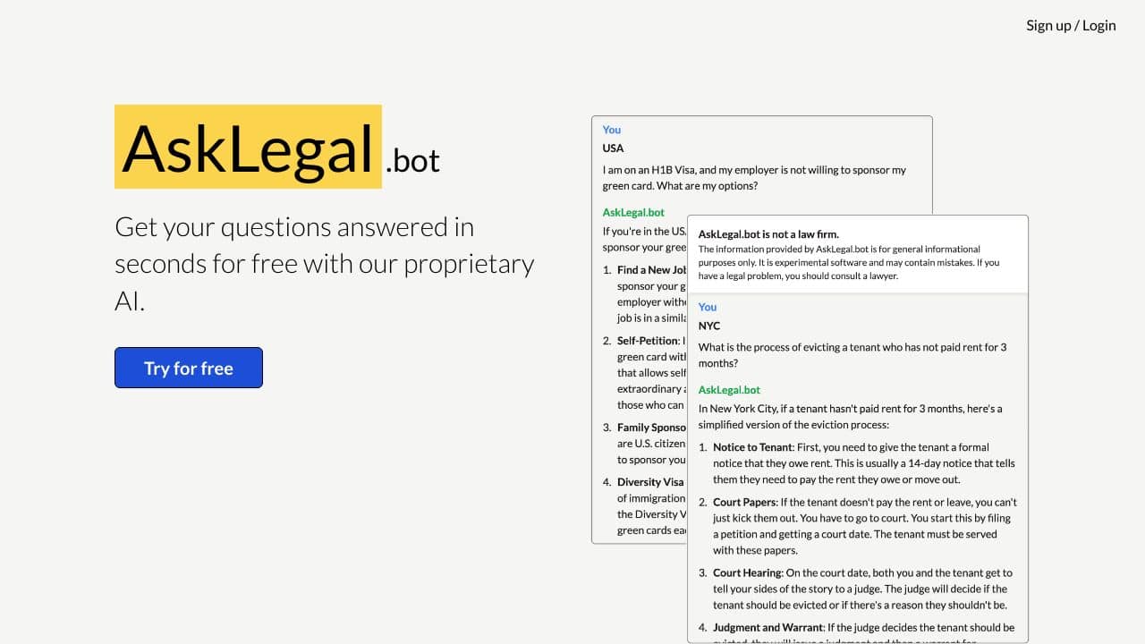Click the NYC eviction example chat screenshot

point(858,429)
